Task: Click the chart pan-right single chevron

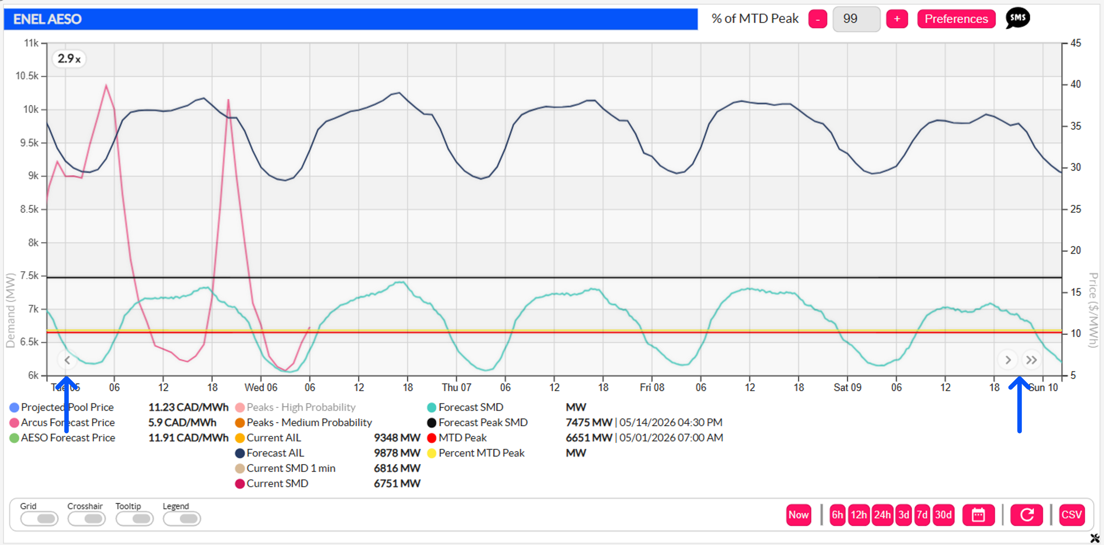Action: pyautogui.click(x=1008, y=360)
